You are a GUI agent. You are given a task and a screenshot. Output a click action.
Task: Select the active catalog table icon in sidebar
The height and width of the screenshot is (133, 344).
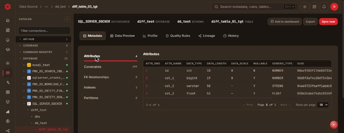[x=8, y=73]
